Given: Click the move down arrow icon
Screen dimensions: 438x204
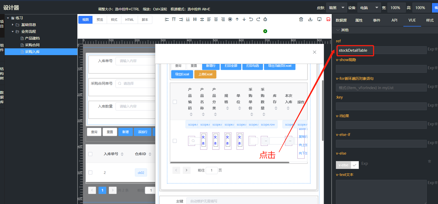Looking at the screenshot, I should click(x=244, y=19).
